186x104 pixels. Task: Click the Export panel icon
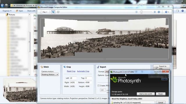click(98, 67)
